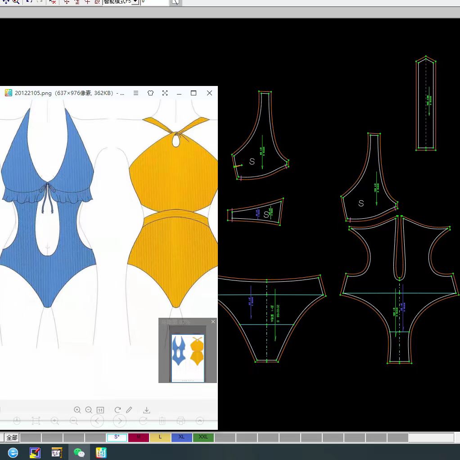Rotate the swimsuit image using rotate icon

(117, 410)
